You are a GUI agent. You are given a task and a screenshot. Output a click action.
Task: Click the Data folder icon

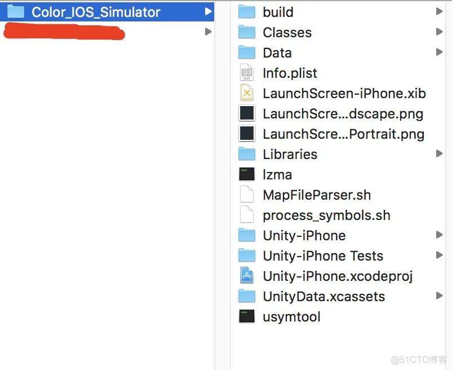click(247, 52)
